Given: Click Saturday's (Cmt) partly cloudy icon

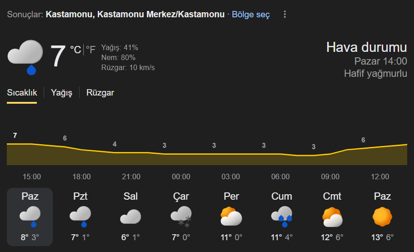Looking at the screenshot, I should (332, 217).
